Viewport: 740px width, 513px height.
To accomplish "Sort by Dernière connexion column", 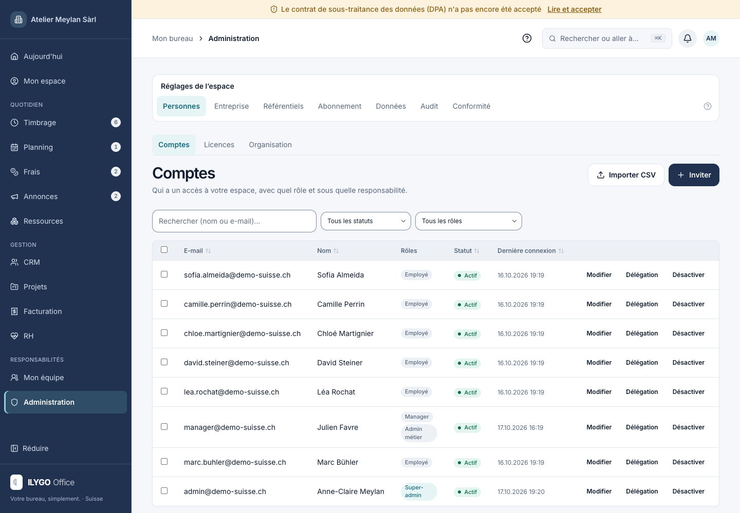I will click(x=531, y=251).
